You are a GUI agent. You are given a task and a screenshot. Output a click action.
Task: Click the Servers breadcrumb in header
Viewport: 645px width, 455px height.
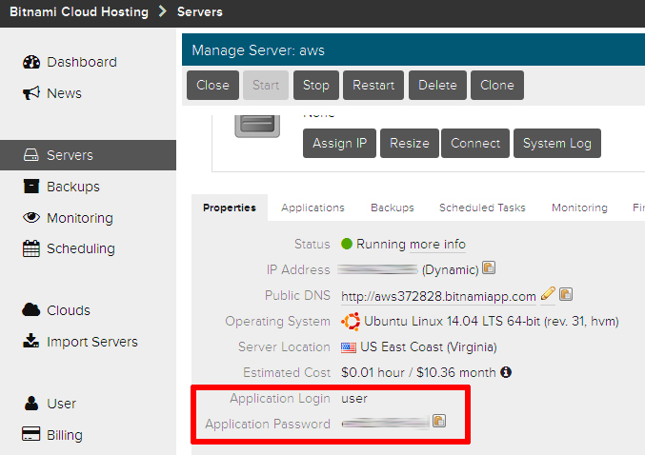click(x=200, y=12)
